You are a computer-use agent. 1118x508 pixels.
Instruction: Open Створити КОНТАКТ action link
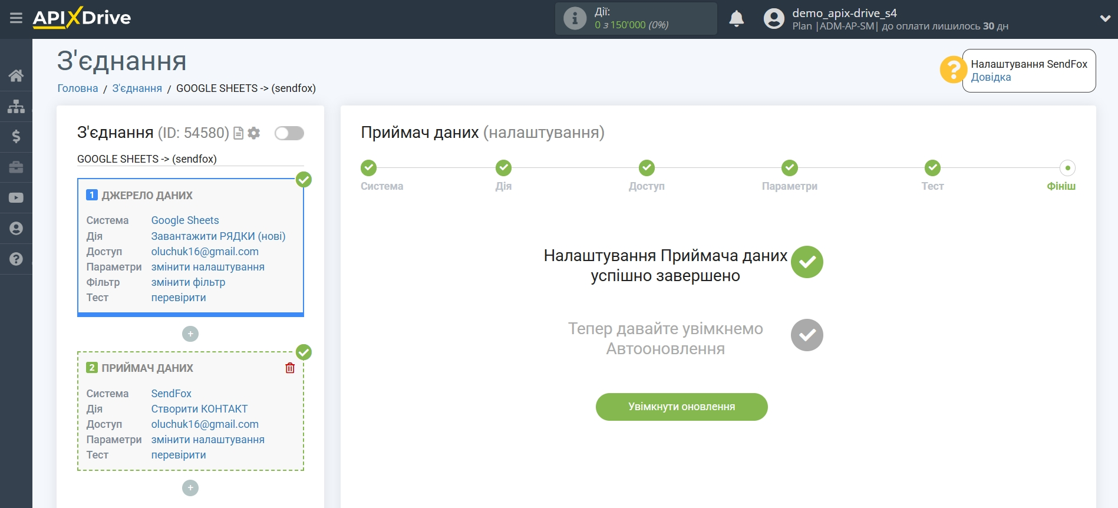[x=199, y=409]
